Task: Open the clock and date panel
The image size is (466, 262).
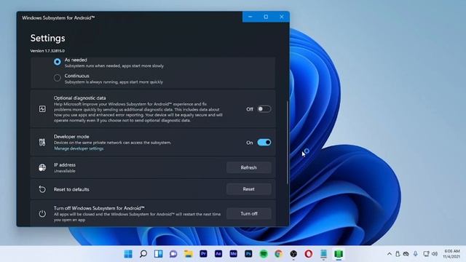Action: click(451, 254)
